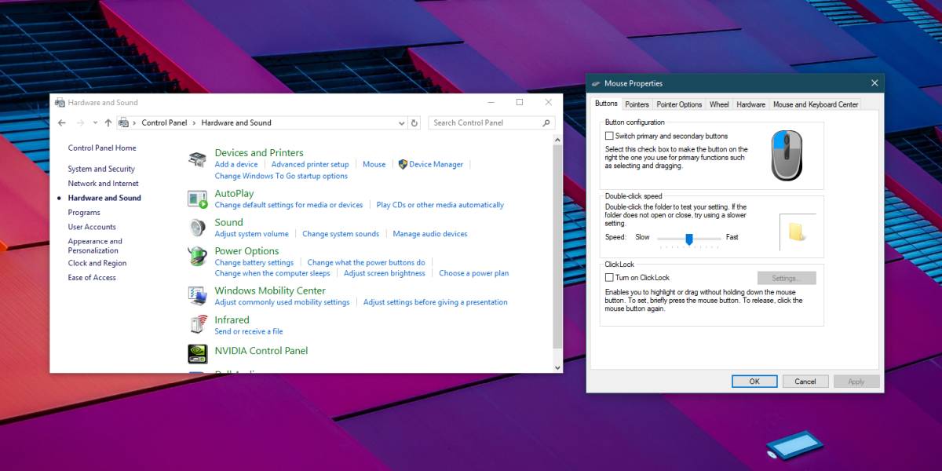
Task: Open the NVIDIA Control Panel icon
Action: point(199,352)
